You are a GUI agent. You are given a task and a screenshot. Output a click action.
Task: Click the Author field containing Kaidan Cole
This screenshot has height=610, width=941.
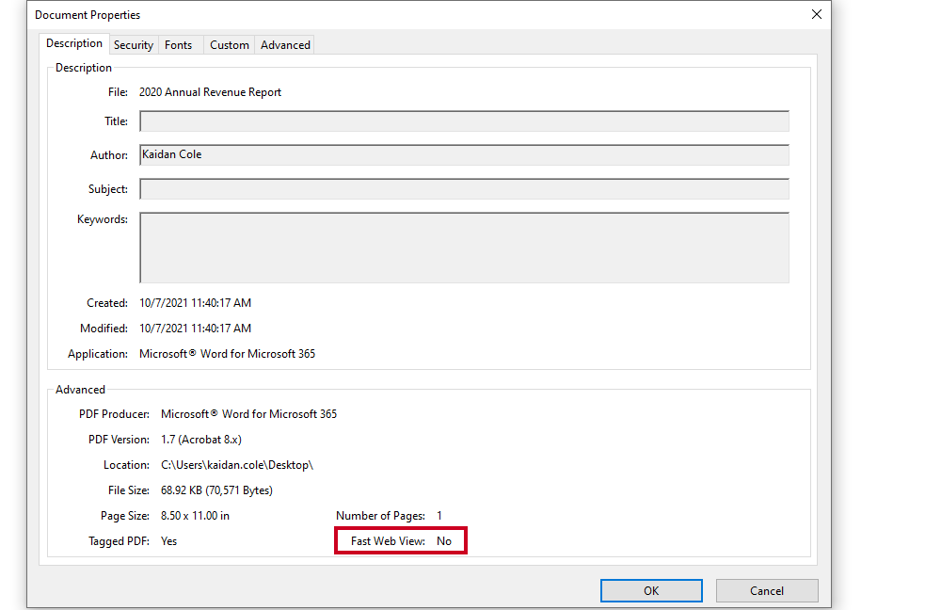pyautogui.click(x=464, y=155)
